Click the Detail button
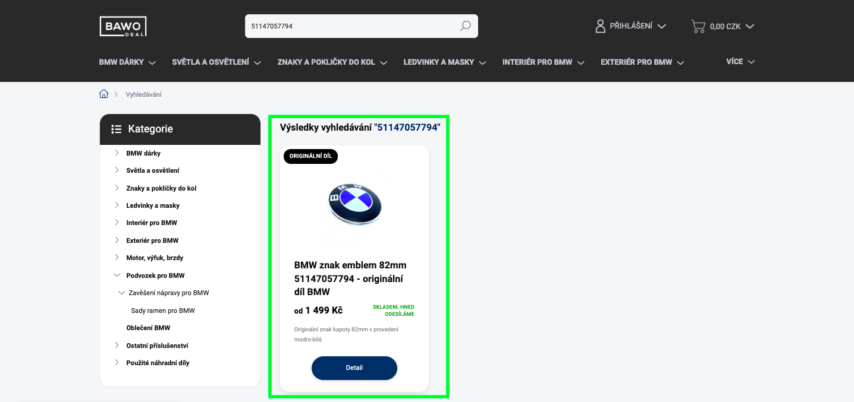The image size is (854, 402). click(354, 368)
